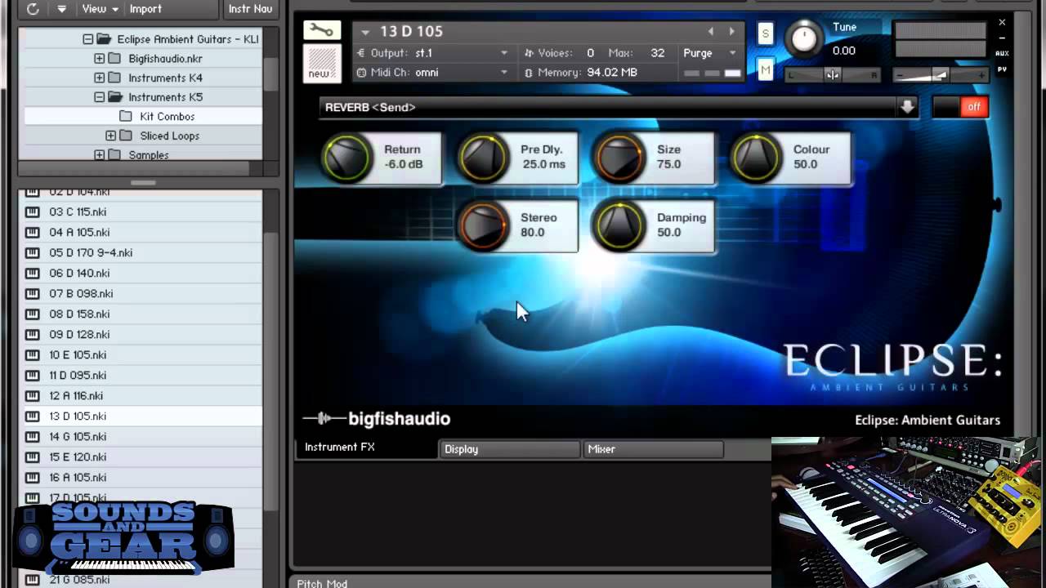
Task: Expand the Instruments K4 folder
Action: [x=99, y=78]
